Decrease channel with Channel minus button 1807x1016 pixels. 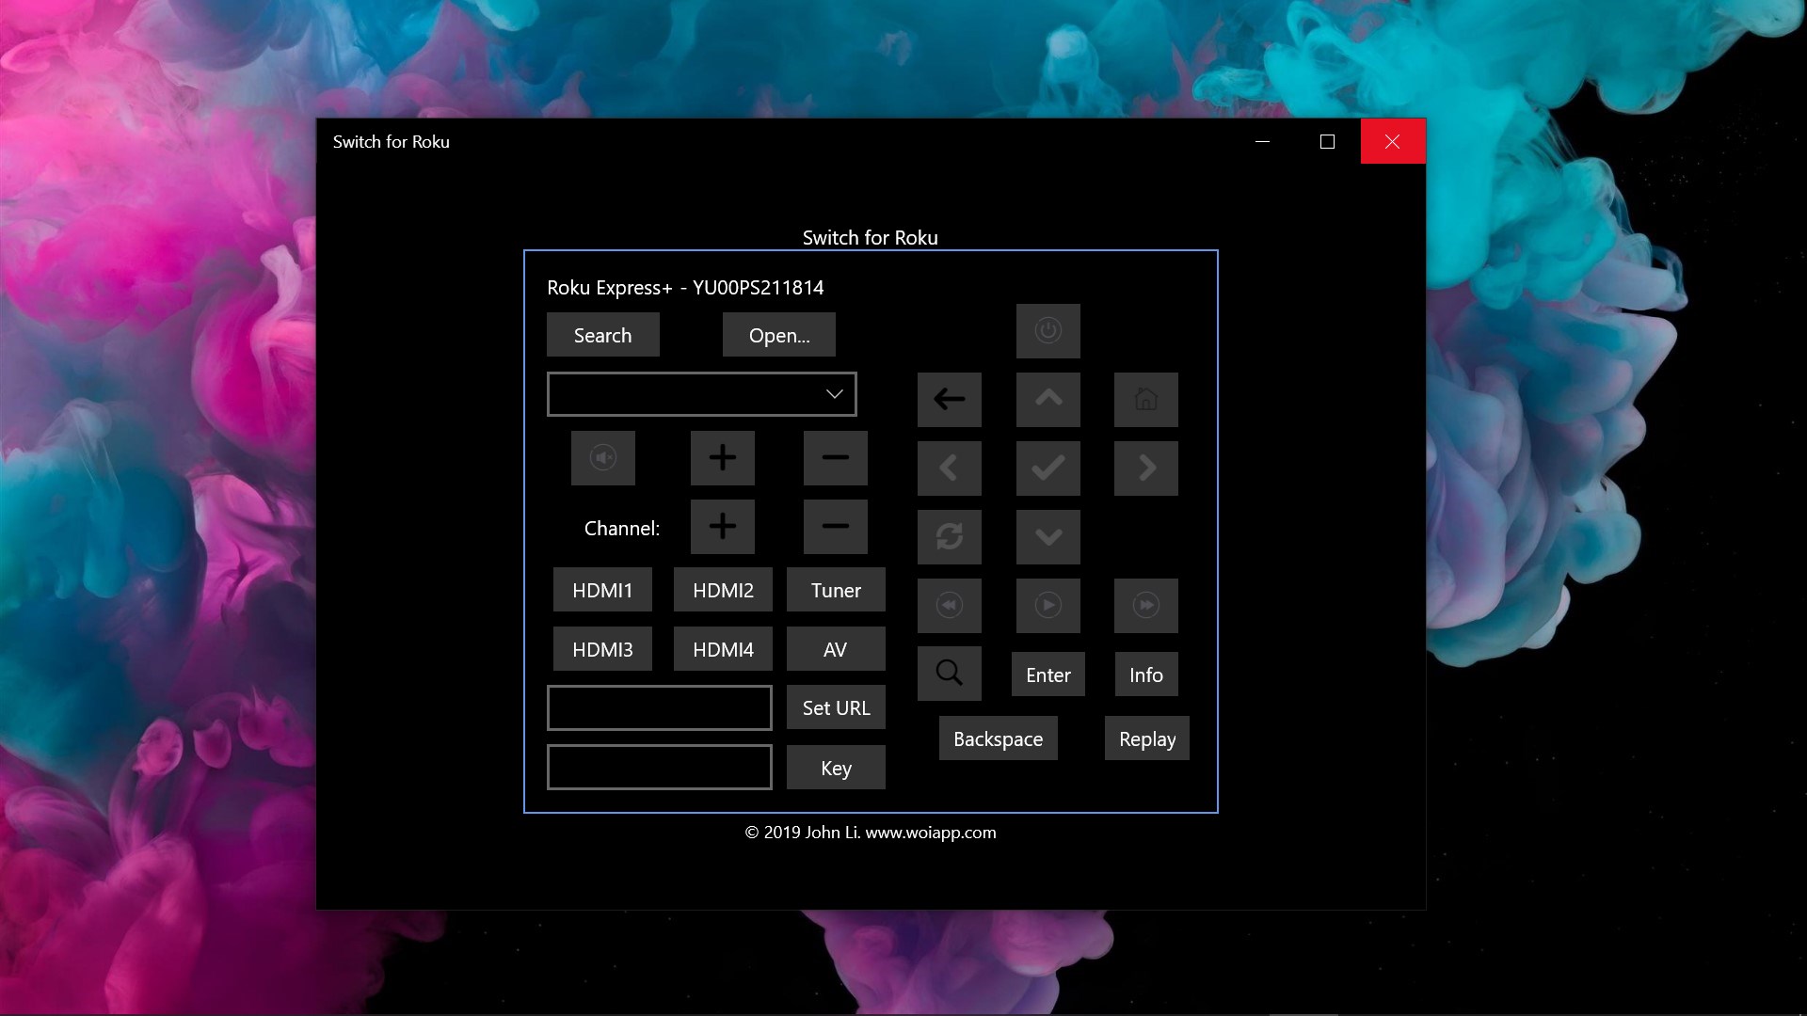835,527
